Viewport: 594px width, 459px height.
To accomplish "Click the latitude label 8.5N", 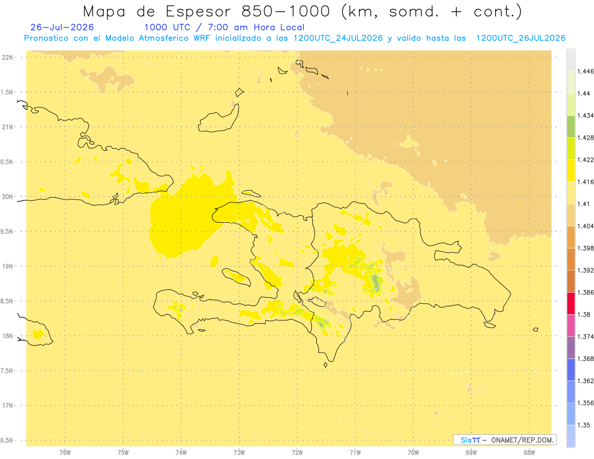I will click(7, 301).
